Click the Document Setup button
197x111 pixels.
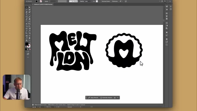[x=106, y=1]
